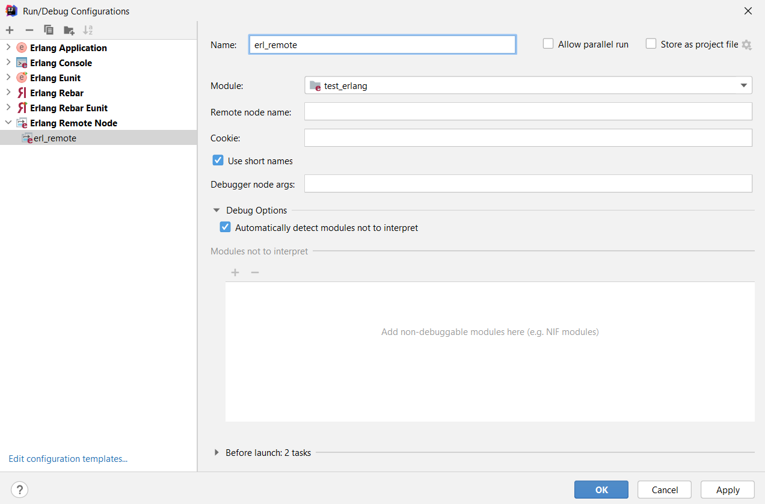Click the Erlang Rebar Eunit type icon
Image resolution: width=765 pixels, height=504 pixels.
[x=22, y=108]
